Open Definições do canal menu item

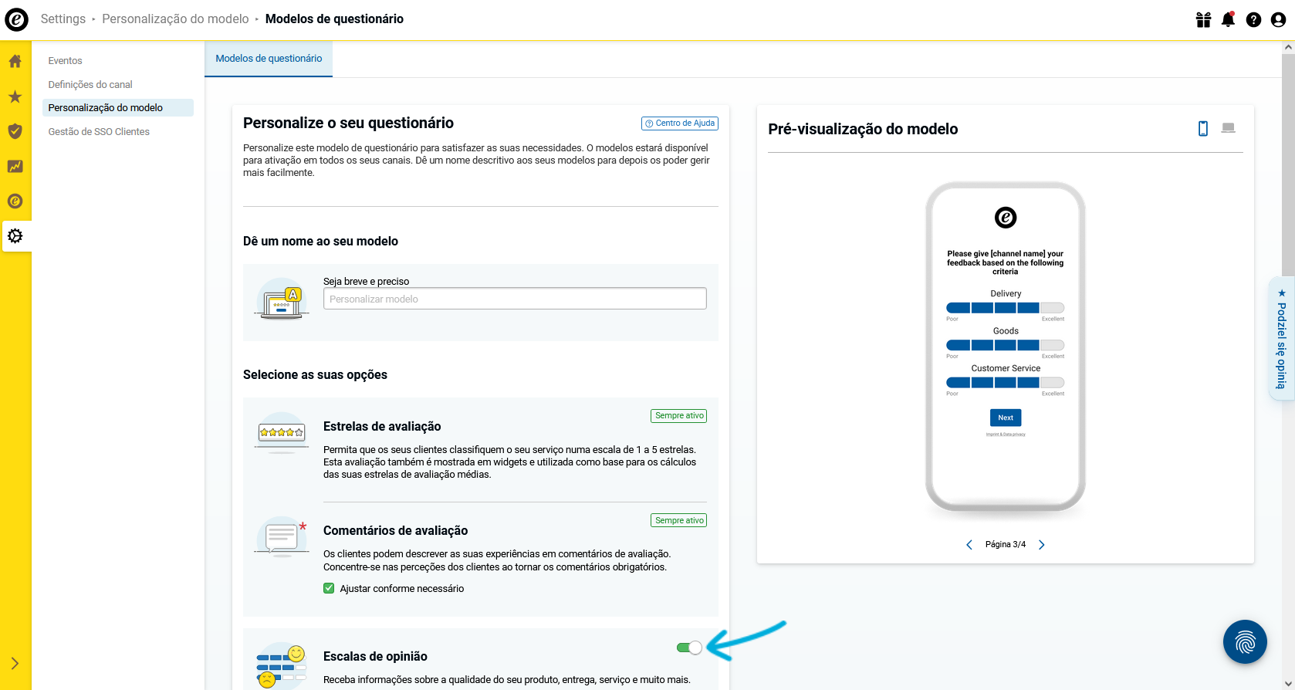(x=90, y=85)
